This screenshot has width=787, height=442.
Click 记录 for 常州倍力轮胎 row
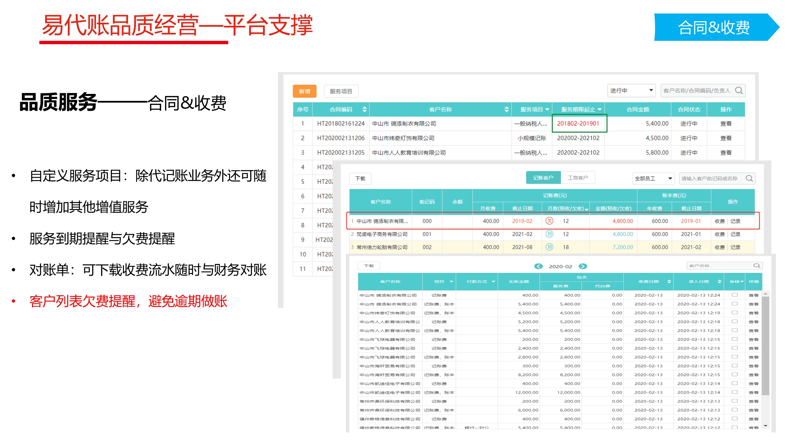pos(735,247)
